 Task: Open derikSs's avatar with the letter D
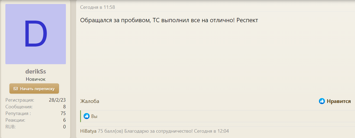(x=35, y=34)
